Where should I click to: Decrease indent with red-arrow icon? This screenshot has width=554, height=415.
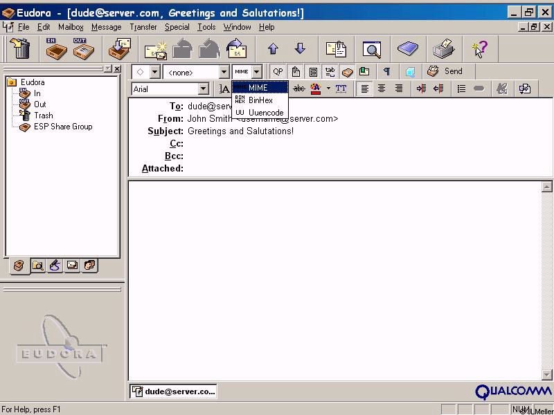[x=438, y=89]
